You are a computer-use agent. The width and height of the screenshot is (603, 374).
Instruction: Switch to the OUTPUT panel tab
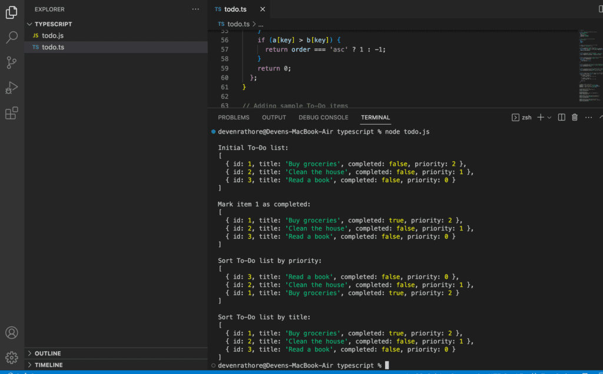(x=274, y=118)
